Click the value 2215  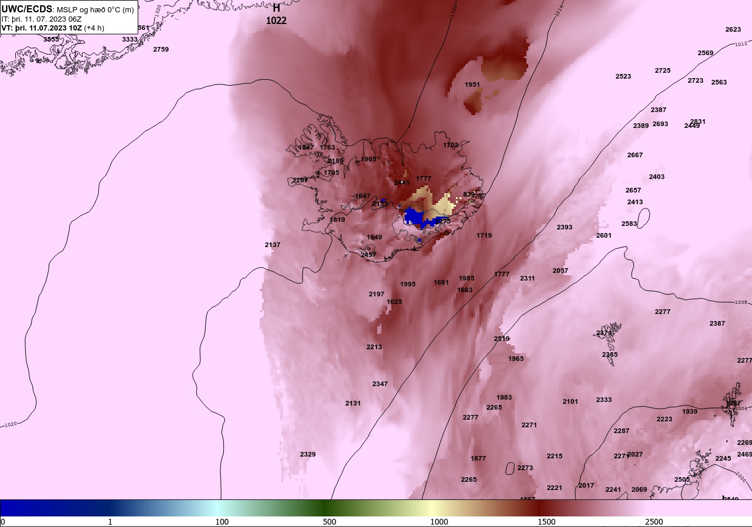[x=555, y=456]
